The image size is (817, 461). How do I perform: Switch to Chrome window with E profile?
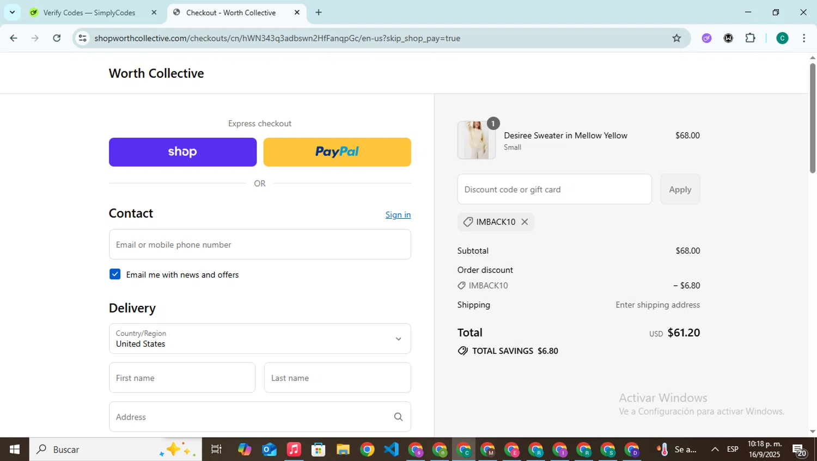[512, 450]
